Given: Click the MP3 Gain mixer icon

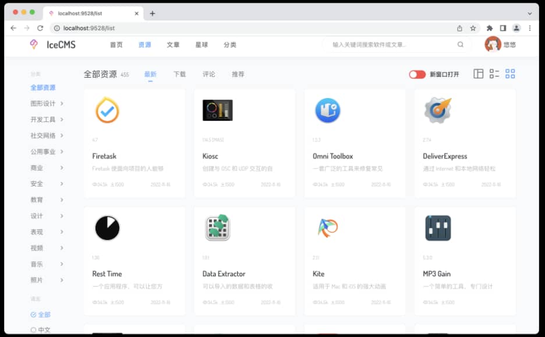Looking at the screenshot, I should (x=437, y=228).
